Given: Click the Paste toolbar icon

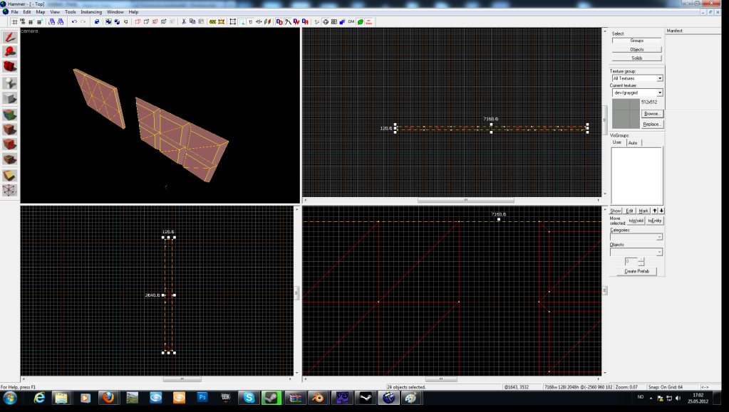Looking at the screenshot, I should click(201, 22).
